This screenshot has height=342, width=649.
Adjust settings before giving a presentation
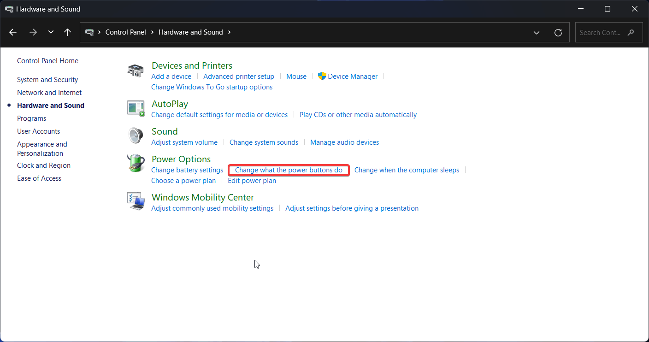click(x=352, y=208)
